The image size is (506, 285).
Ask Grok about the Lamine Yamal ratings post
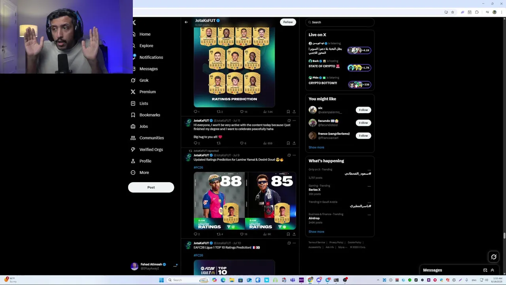(289, 155)
